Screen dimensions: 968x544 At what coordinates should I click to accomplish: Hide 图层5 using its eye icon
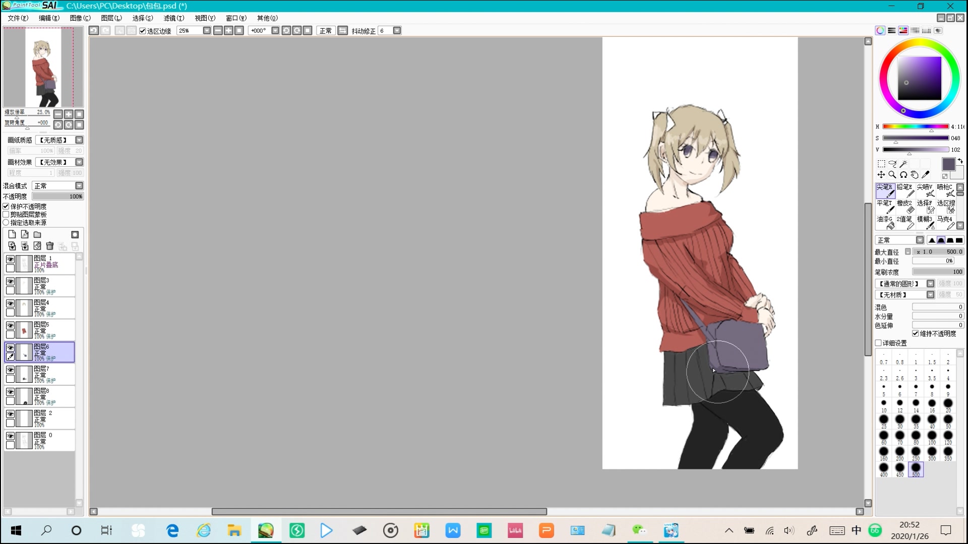pyautogui.click(x=10, y=326)
